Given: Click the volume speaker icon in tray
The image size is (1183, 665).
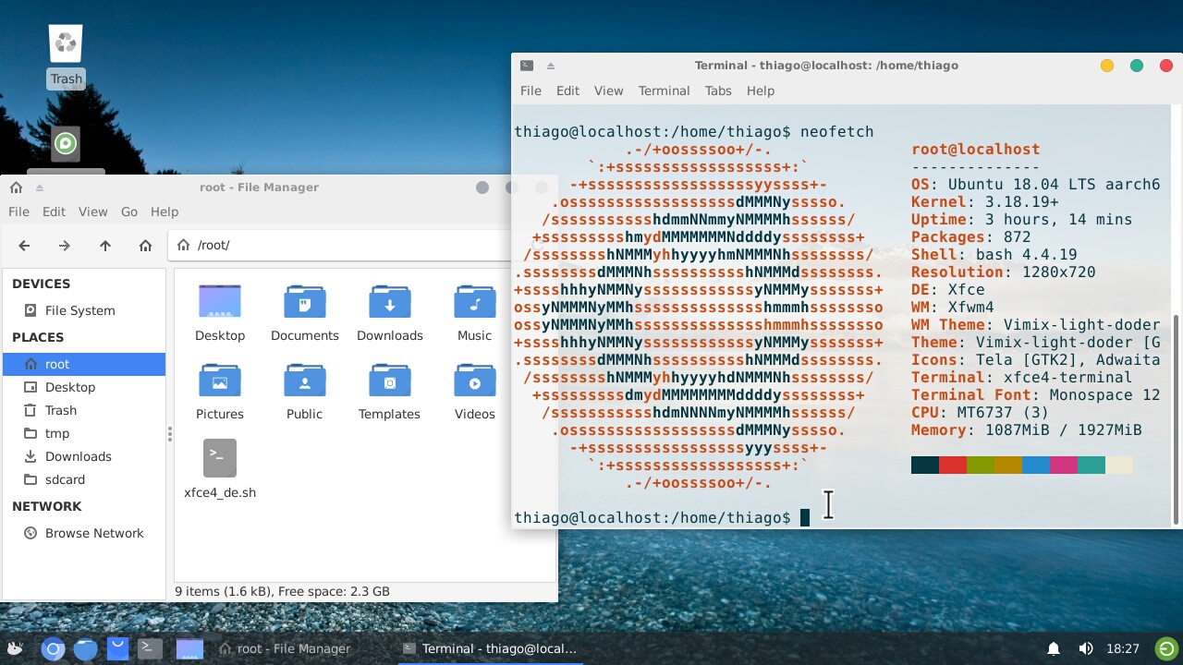Looking at the screenshot, I should click(x=1086, y=649).
